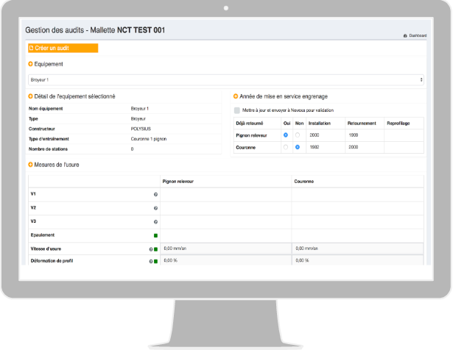Click the help icon next to V3

click(155, 221)
